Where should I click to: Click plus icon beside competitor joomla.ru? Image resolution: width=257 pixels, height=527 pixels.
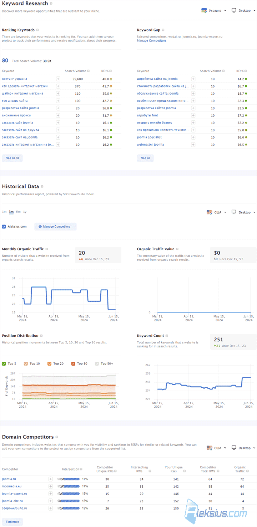[x=51, y=479]
